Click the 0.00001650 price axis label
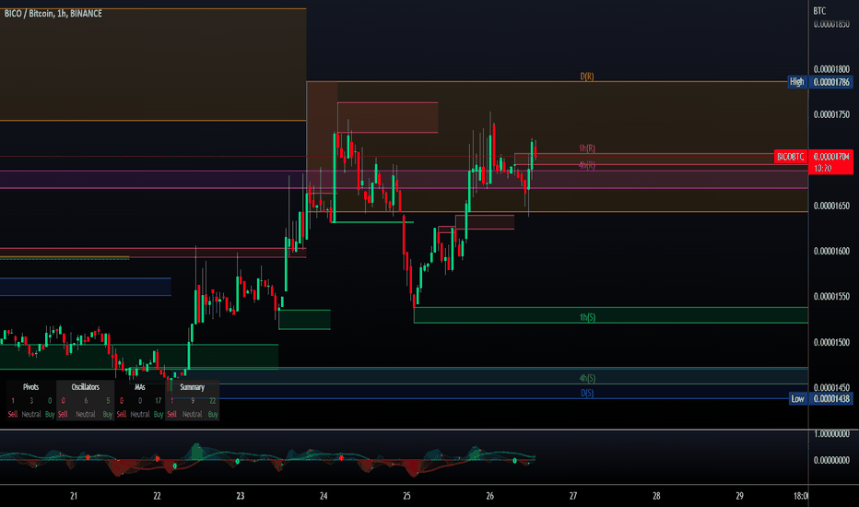 coord(831,206)
